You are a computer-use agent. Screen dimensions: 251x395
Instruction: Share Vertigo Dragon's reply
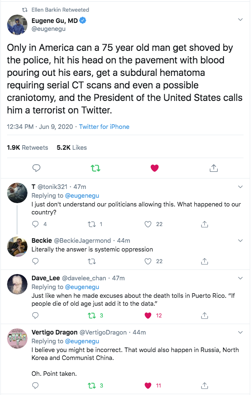[x=204, y=385]
